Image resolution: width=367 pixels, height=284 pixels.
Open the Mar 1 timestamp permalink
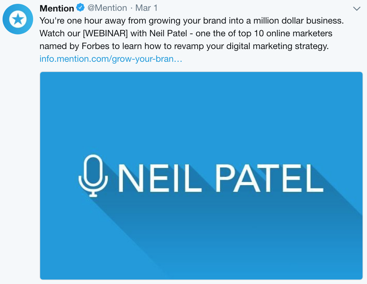pyautogui.click(x=146, y=8)
